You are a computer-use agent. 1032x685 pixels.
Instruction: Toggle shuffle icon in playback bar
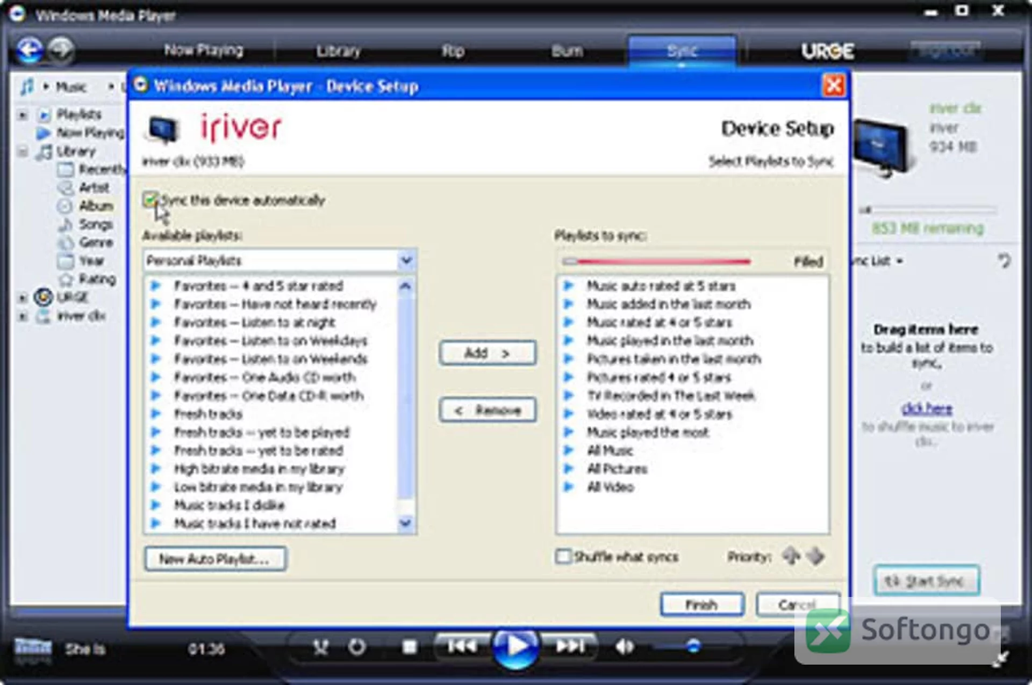321,647
